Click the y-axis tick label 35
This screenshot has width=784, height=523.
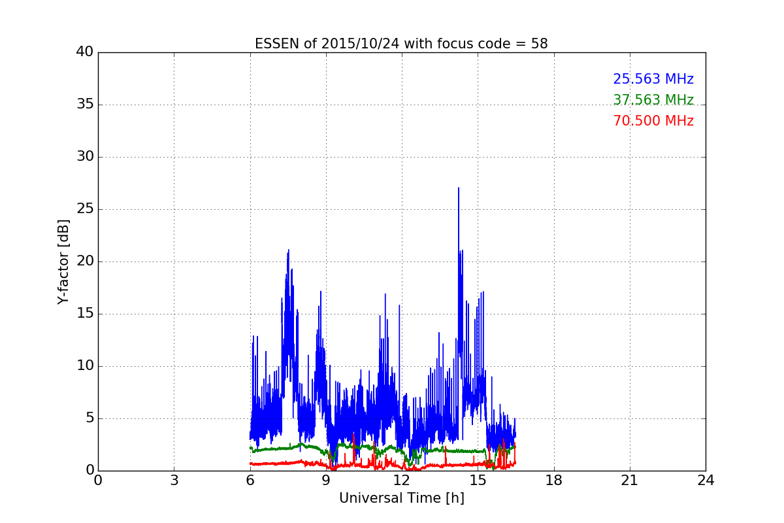85,105
